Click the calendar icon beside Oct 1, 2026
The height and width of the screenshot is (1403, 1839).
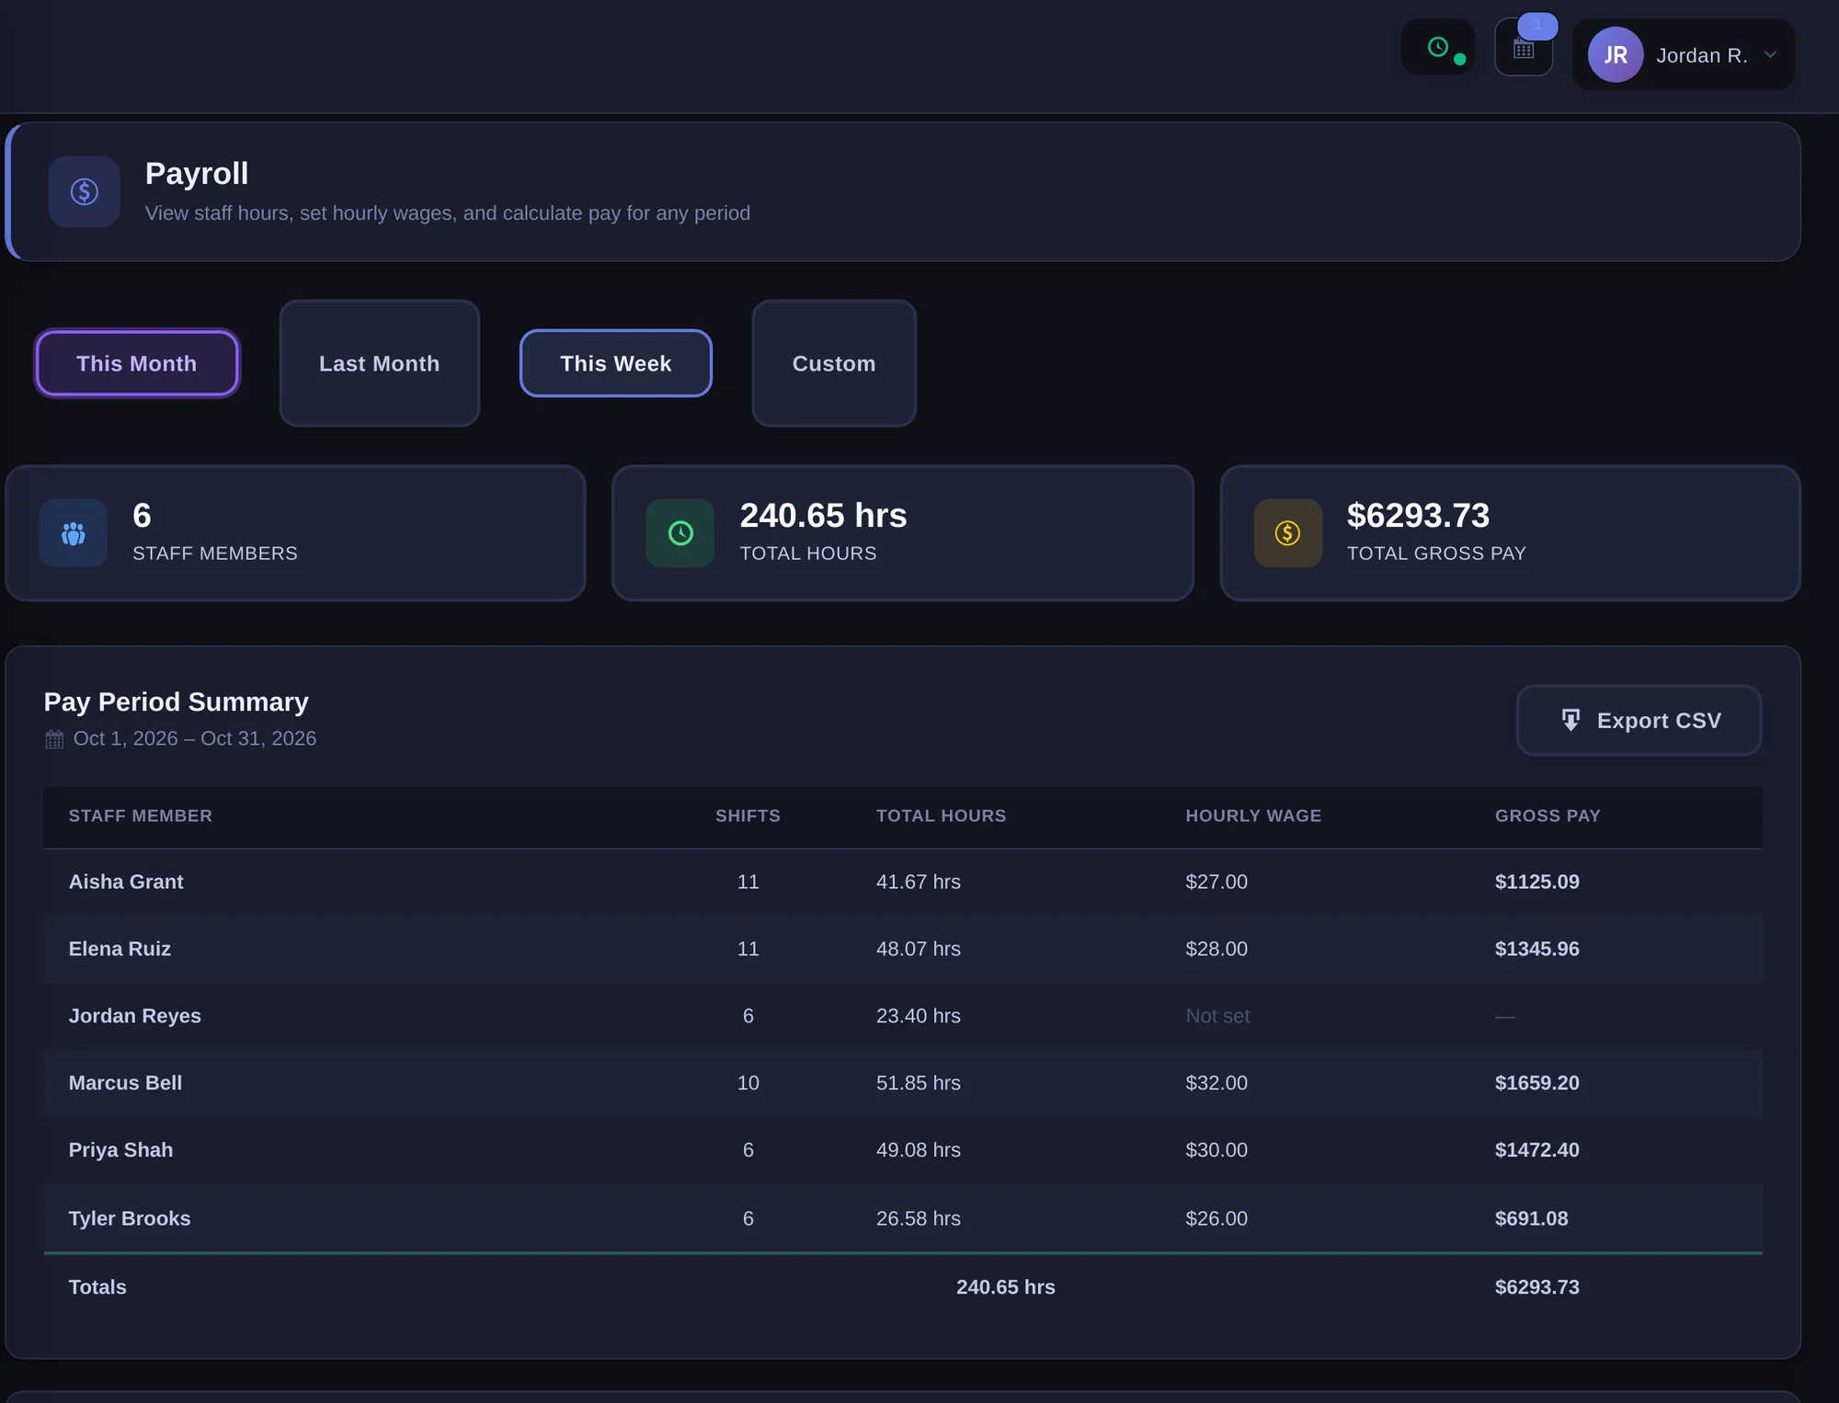click(x=54, y=739)
